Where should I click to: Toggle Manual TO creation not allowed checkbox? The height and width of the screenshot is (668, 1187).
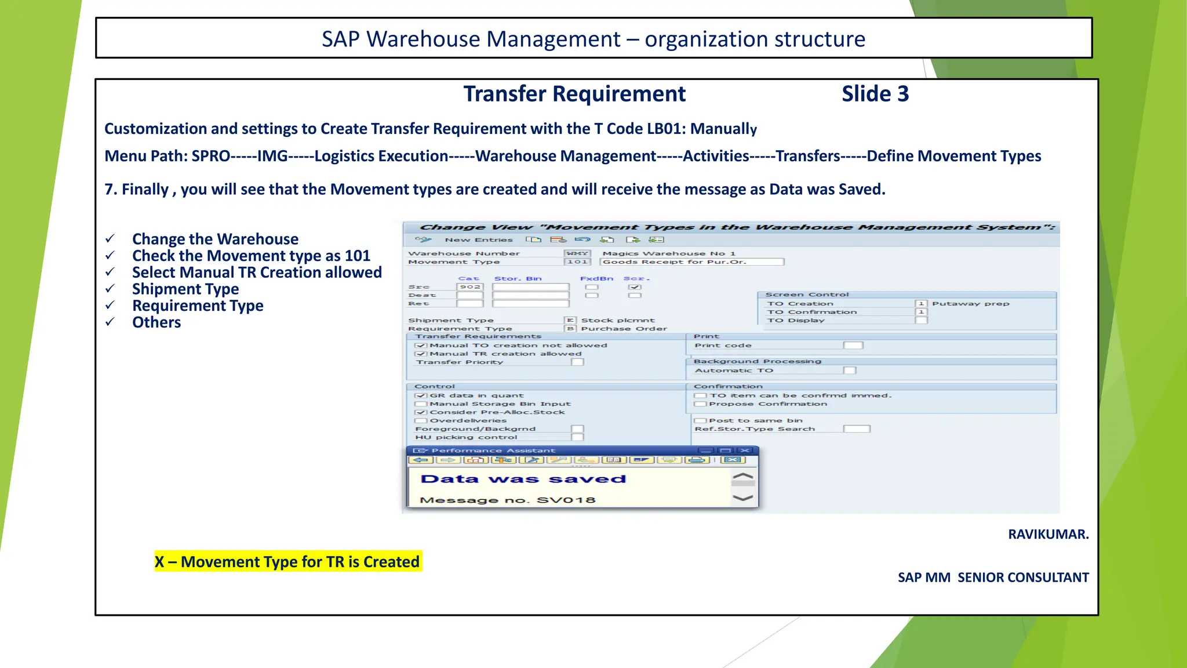point(421,346)
